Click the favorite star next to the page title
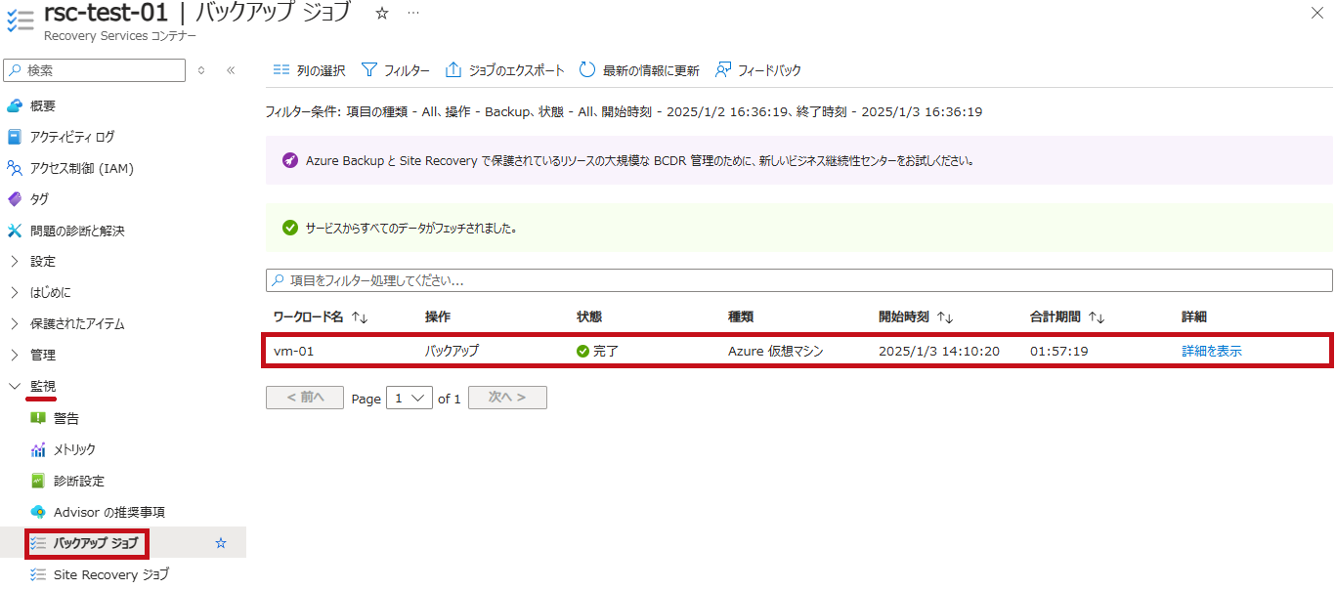1336x590 pixels. coord(382,13)
